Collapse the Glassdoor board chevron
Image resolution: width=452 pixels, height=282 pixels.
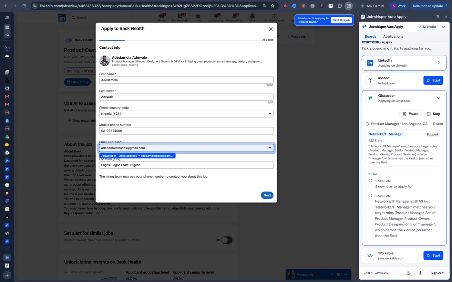point(439,98)
